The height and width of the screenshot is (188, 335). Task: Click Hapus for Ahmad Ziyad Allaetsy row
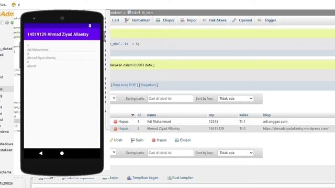(x=124, y=128)
